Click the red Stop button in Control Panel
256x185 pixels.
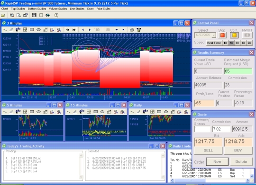[222, 35]
